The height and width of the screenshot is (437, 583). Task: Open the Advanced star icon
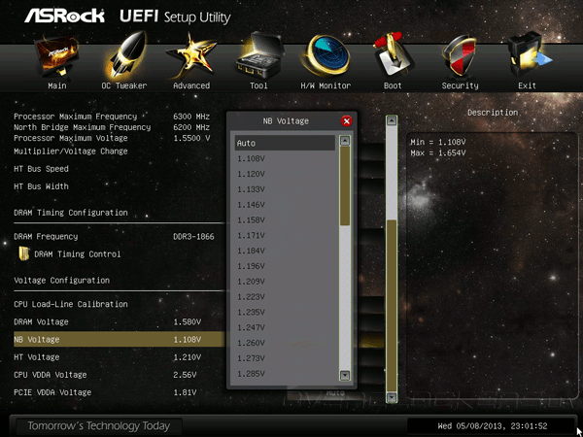(x=191, y=55)
